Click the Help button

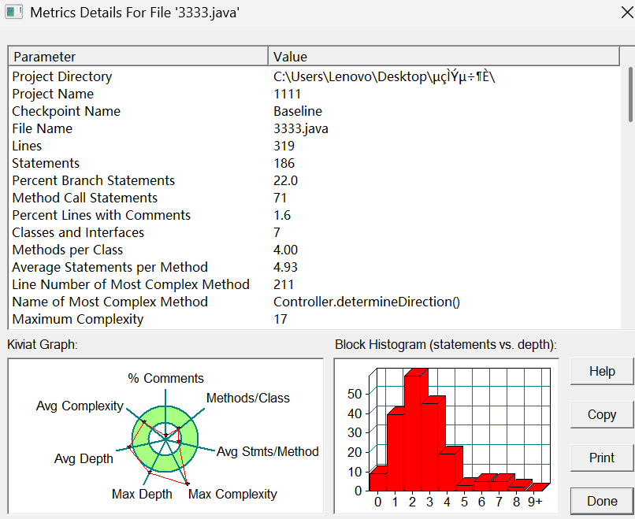(x=602, y=371)
